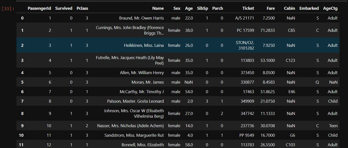
Task: Click the cell output prompt [33]
Action: (x=8, y=9)
